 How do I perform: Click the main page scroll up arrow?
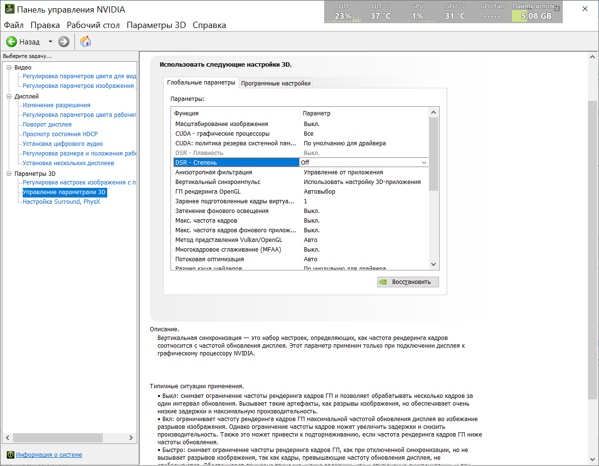[593, 57]
